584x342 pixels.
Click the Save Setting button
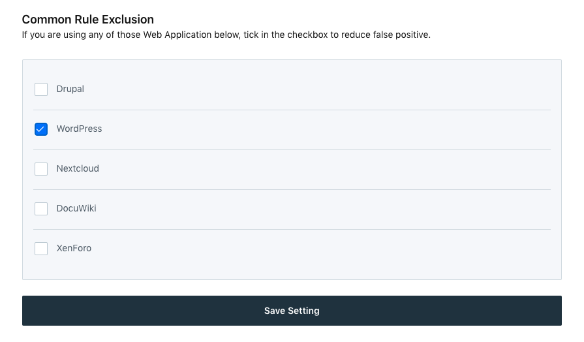292,311
